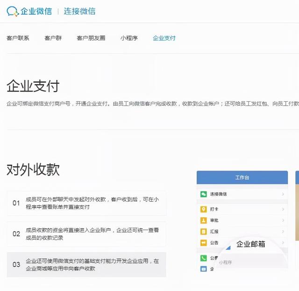This screenshot has width=299, height=291.
Task: Select highlighted feature item 03
Action: 86,264
